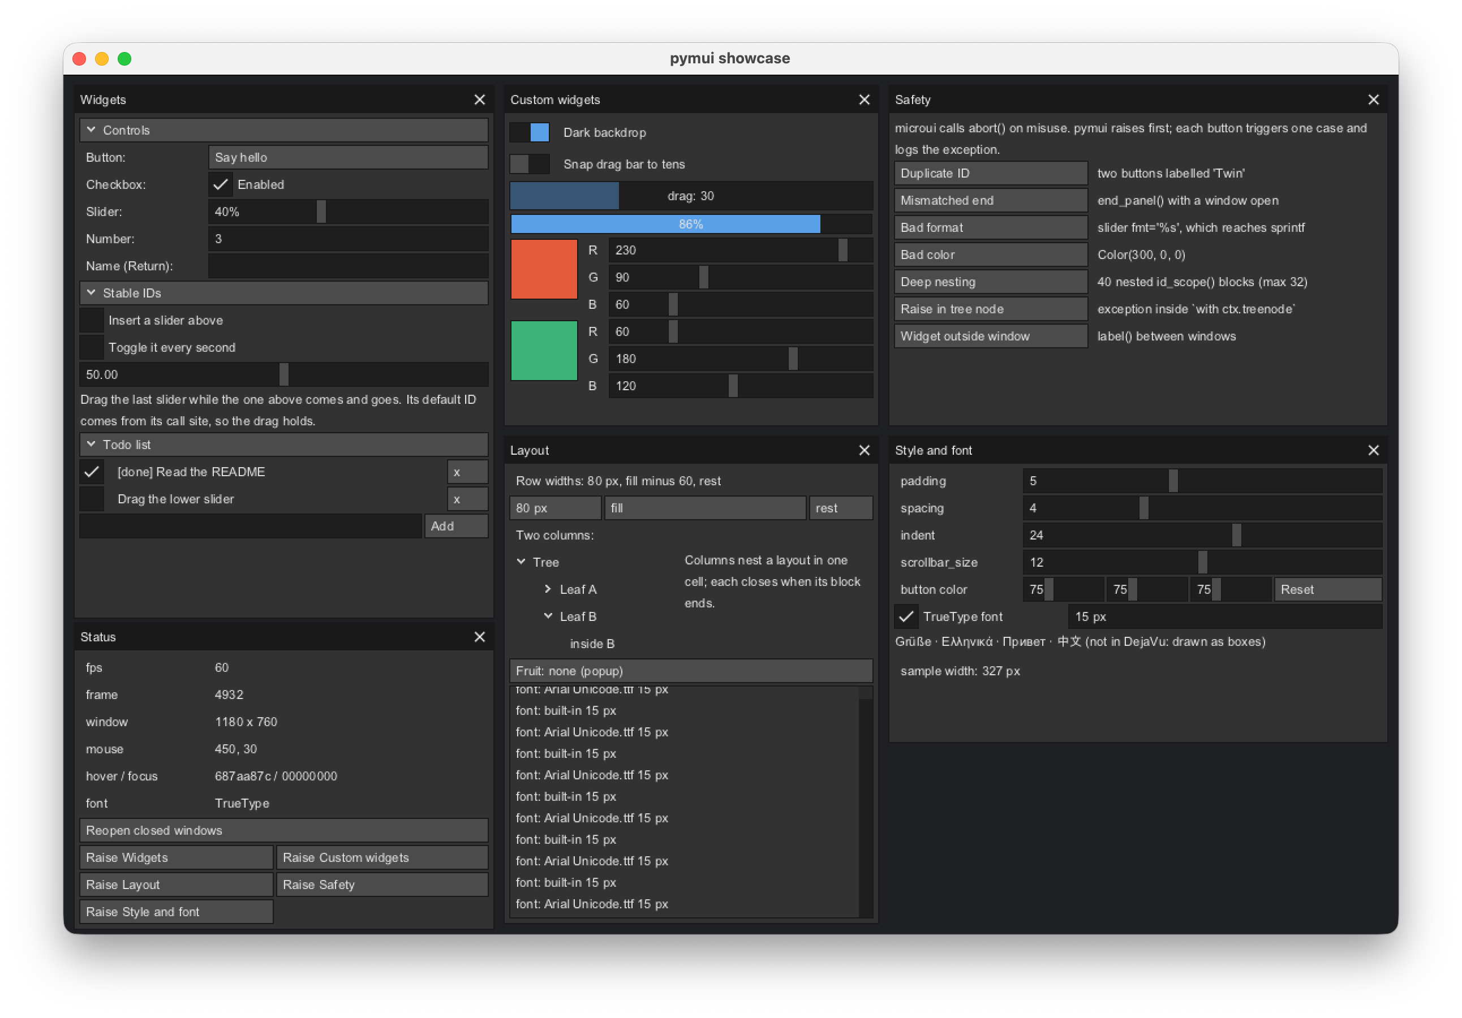Check 'Toggle it every second' box
Screen dimensions: 1462x1018
tap(92, 348)
